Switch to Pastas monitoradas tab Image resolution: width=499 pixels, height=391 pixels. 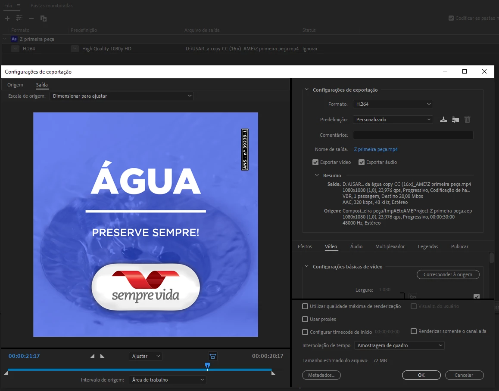[52, 6]
